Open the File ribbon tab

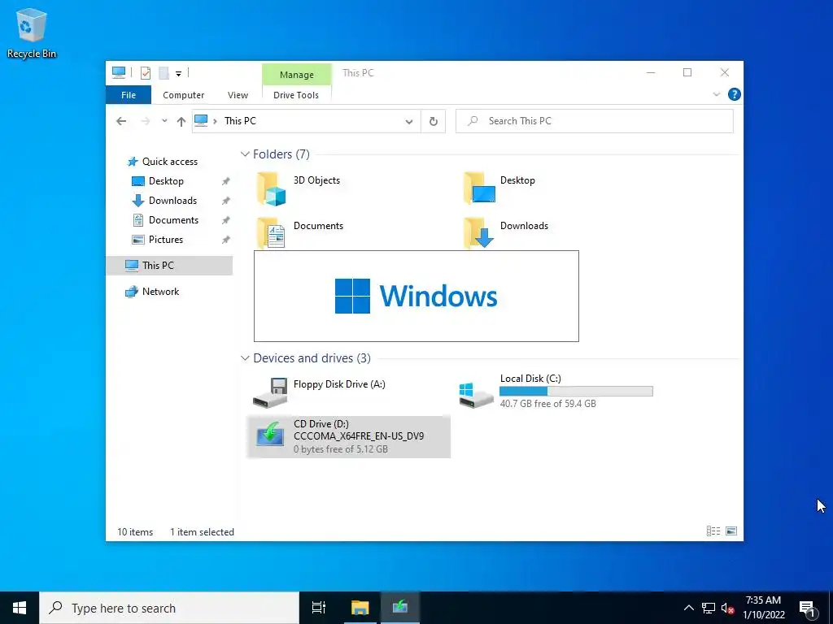[x=129, y=95]
